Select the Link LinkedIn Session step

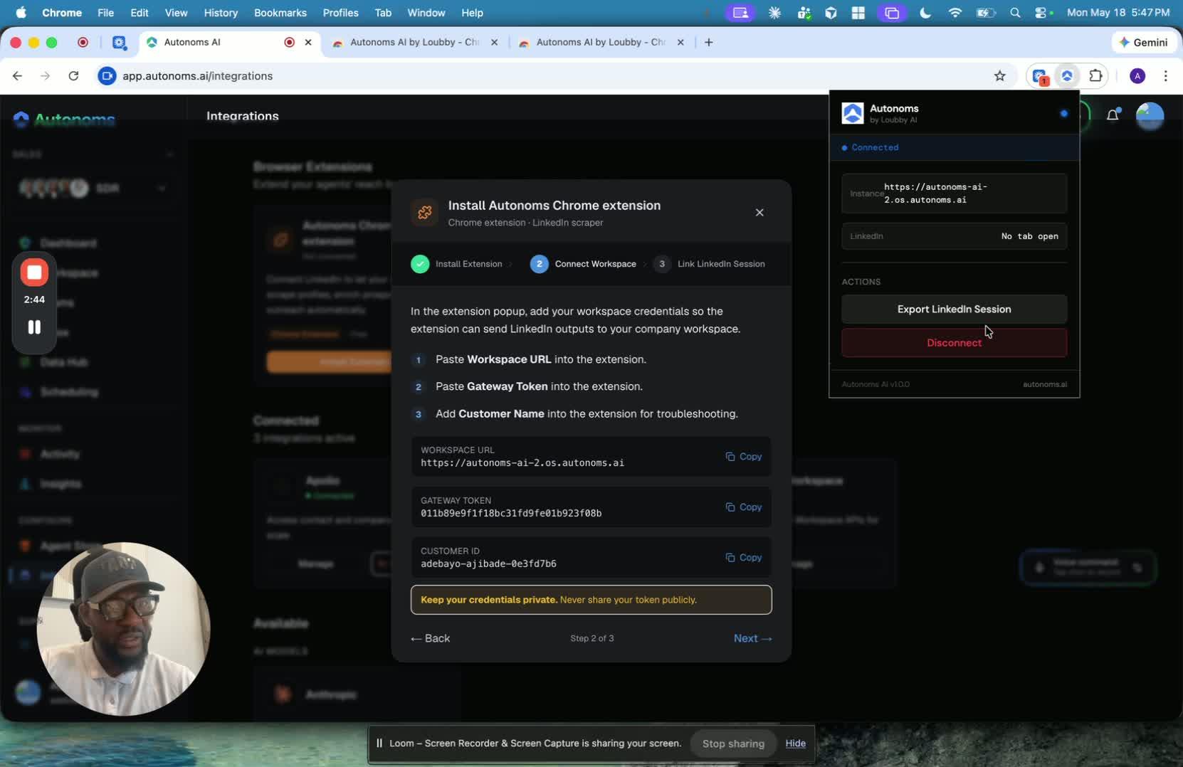coord(709,264)
